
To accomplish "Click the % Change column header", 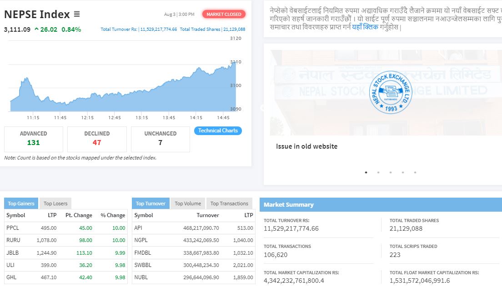I will [113, 215].
